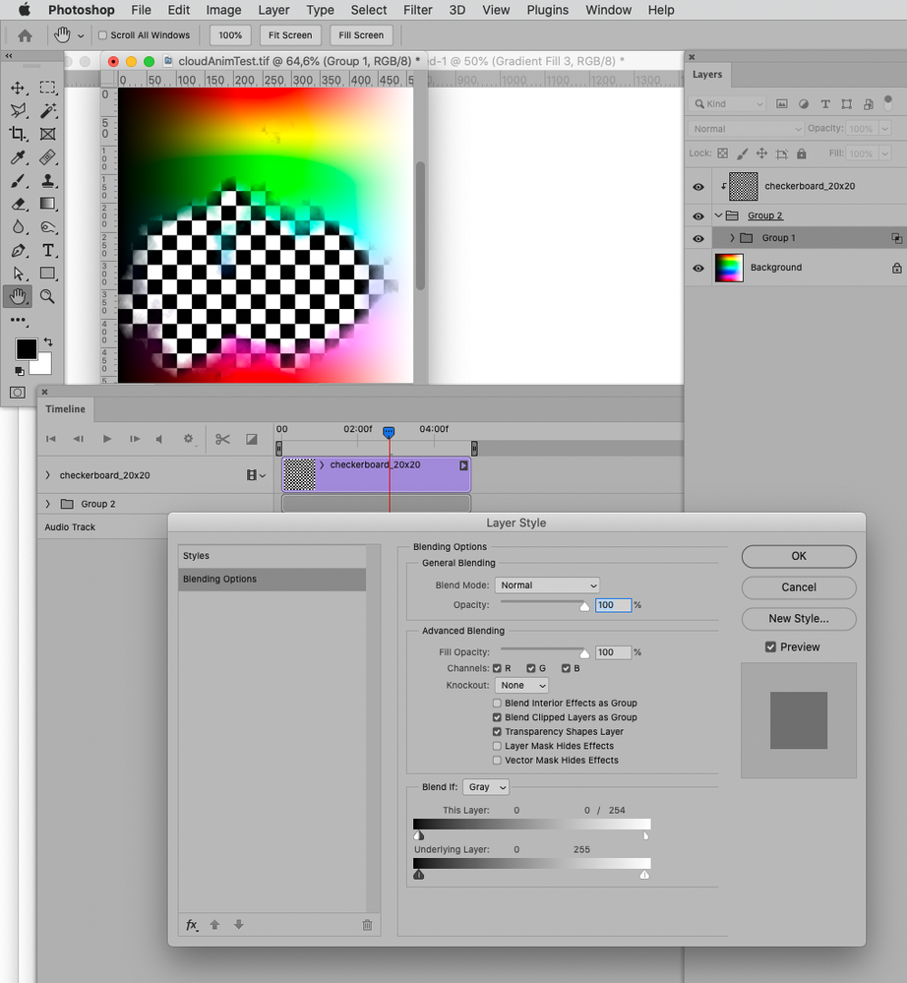Select the Clone Stamp tool
The image size is (907, 983).
48,180
